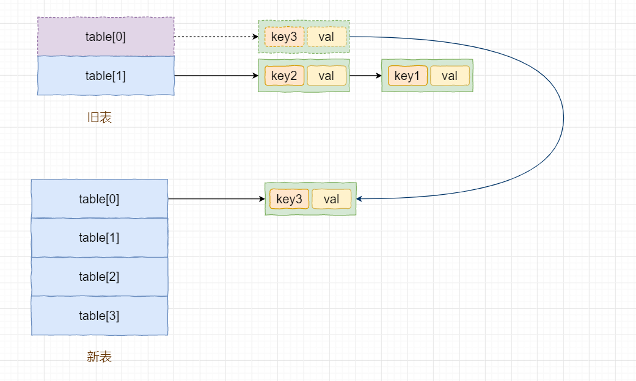Select the val box beside key1

[450, 76]
